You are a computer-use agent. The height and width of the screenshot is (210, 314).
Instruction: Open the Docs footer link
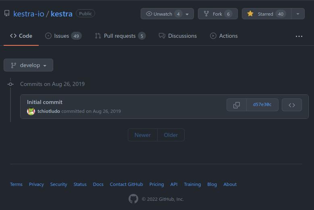pyautogui.click(x=98, y=184)
